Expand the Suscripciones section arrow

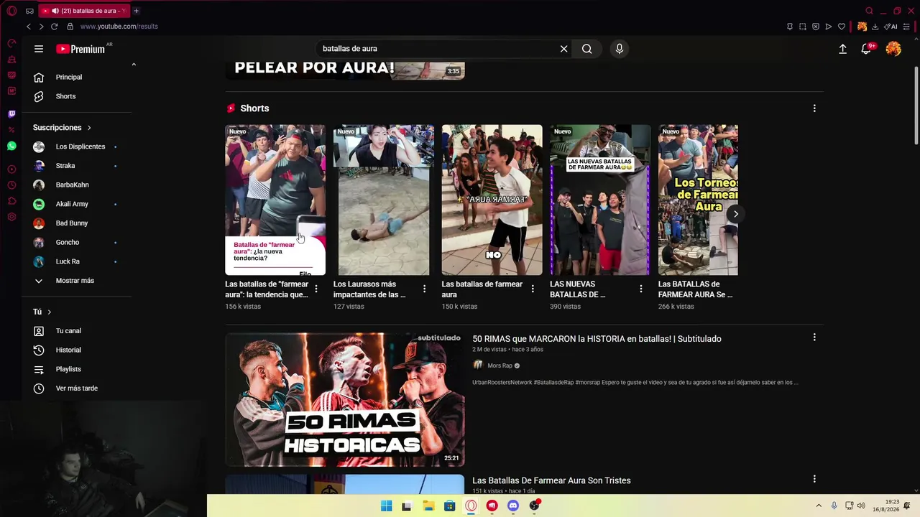[89, 128]
